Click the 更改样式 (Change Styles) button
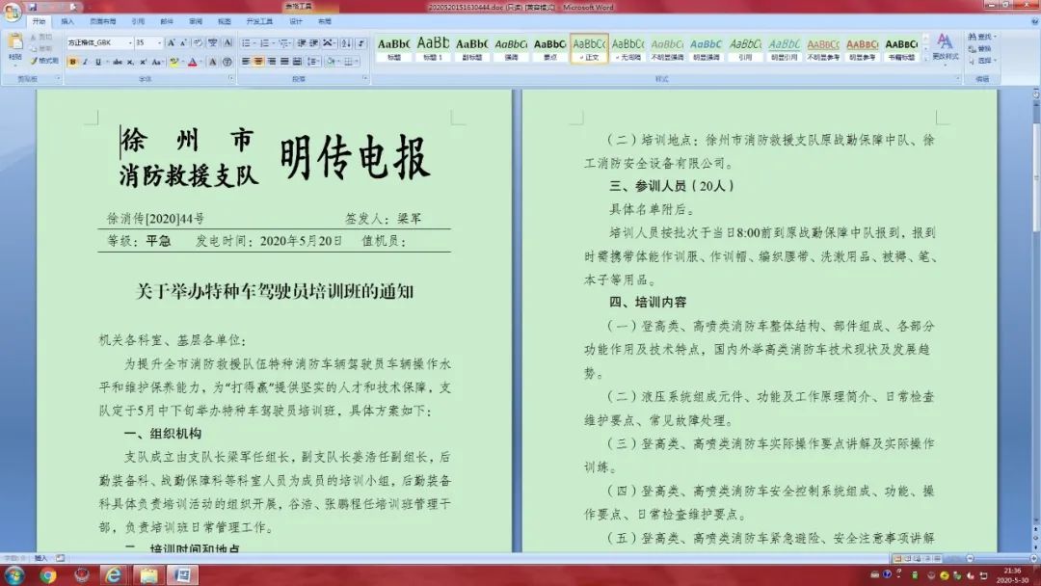 point(946,48)
